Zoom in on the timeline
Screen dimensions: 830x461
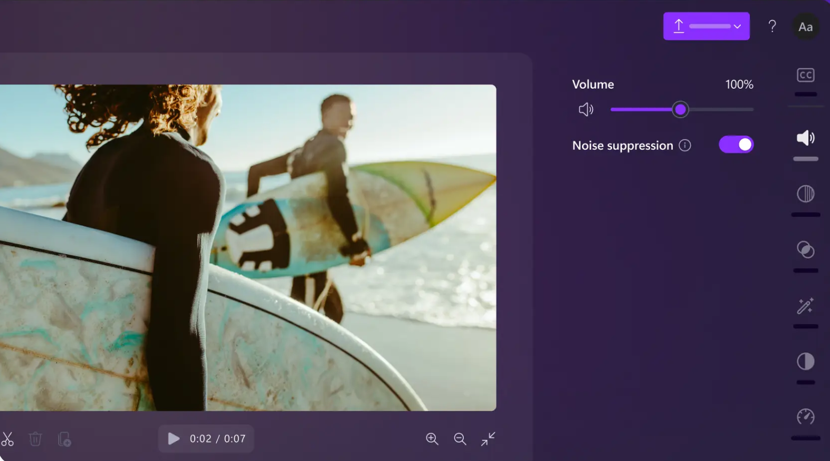[432, 439]
